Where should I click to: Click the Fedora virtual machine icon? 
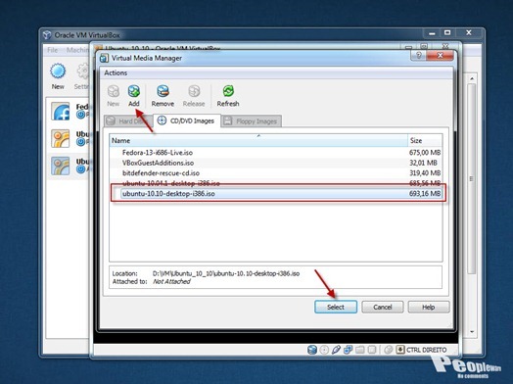(x=60, y=112)
